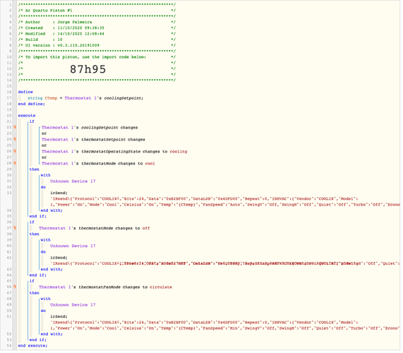
Task: Open the first Unknown Device 17 entry
Action: (x=73, y=181)
